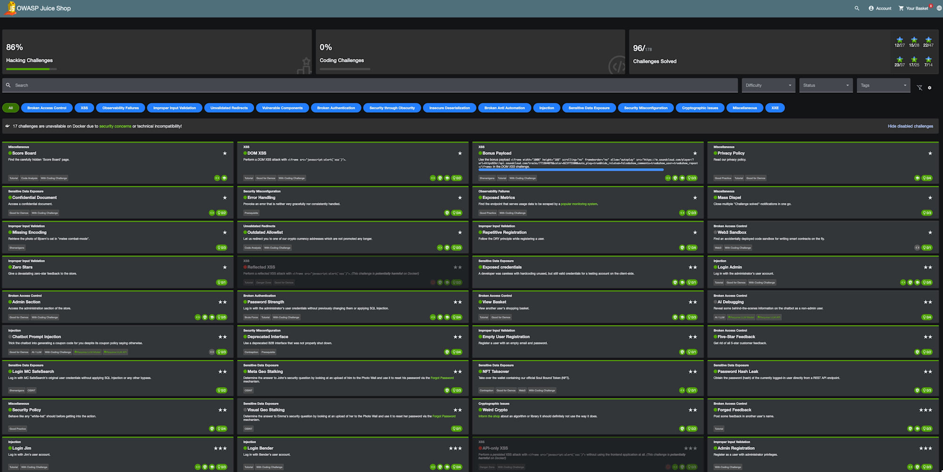943x472 pixels.
Task: Open the search magnifier in the top bar
Action: click(857, 8)
